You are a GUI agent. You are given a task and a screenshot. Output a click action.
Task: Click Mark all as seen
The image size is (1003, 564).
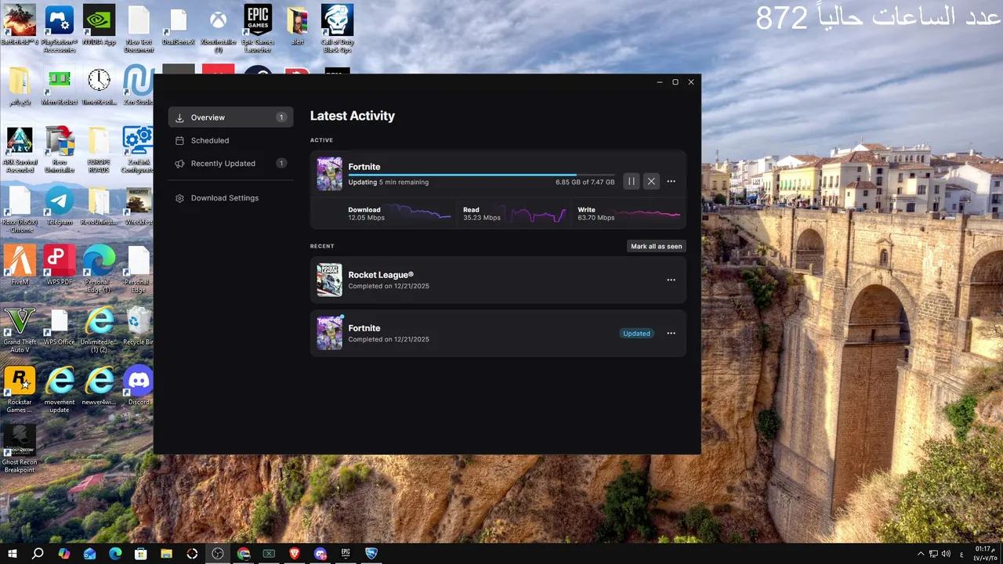[657, 246]
